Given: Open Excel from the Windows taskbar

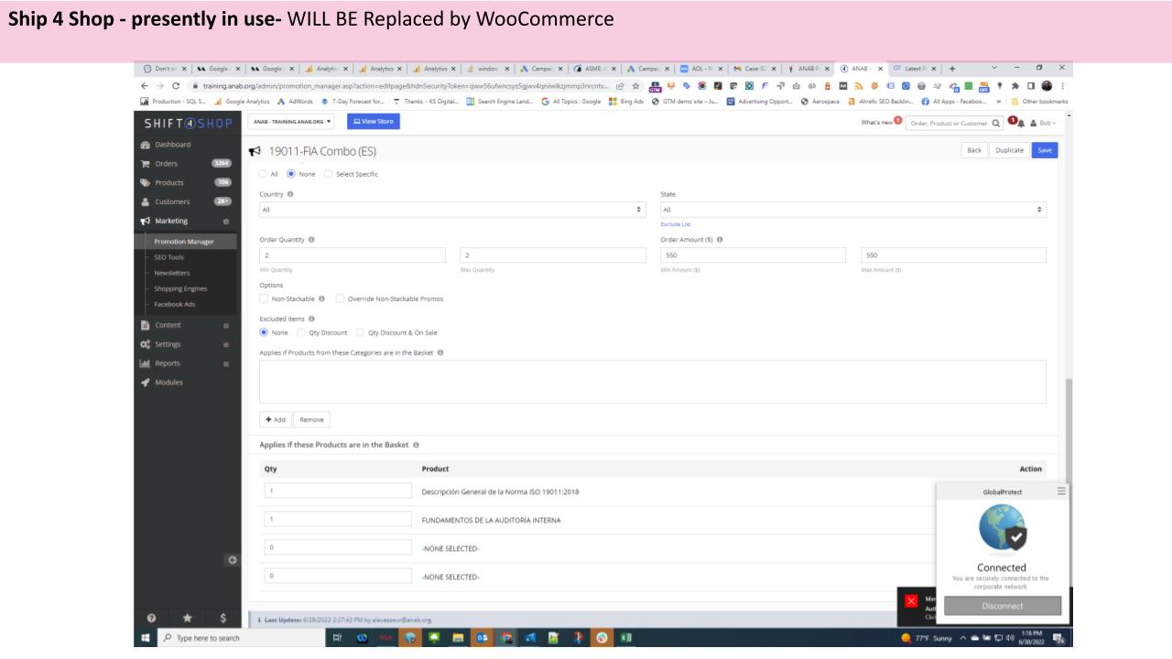Looking at the screenshot, I should click(x=625, y=638).
